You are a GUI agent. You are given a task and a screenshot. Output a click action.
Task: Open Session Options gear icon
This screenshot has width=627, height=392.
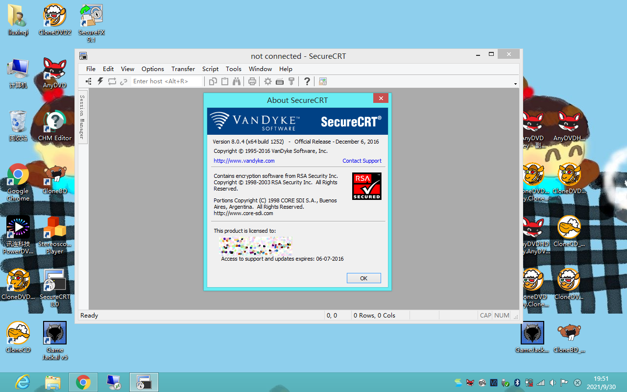(x=268, y=81)
